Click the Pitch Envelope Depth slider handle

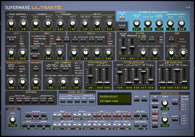(90, 75)
